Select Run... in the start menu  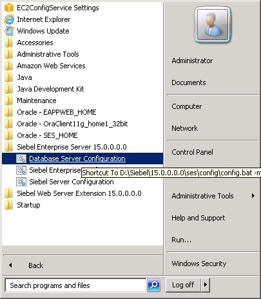click(x=181, y=240)
